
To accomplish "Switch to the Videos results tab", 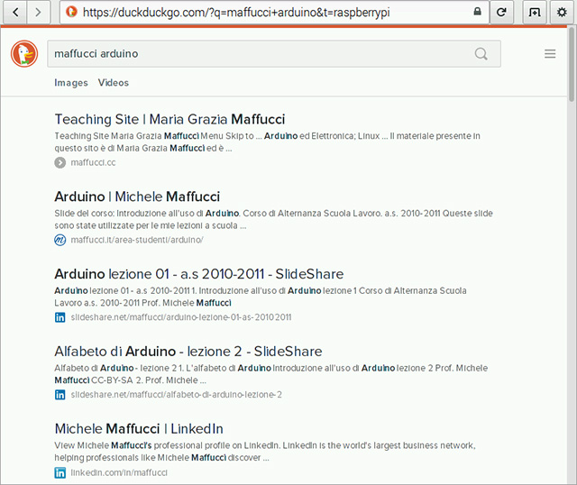I will click(114, 83).
